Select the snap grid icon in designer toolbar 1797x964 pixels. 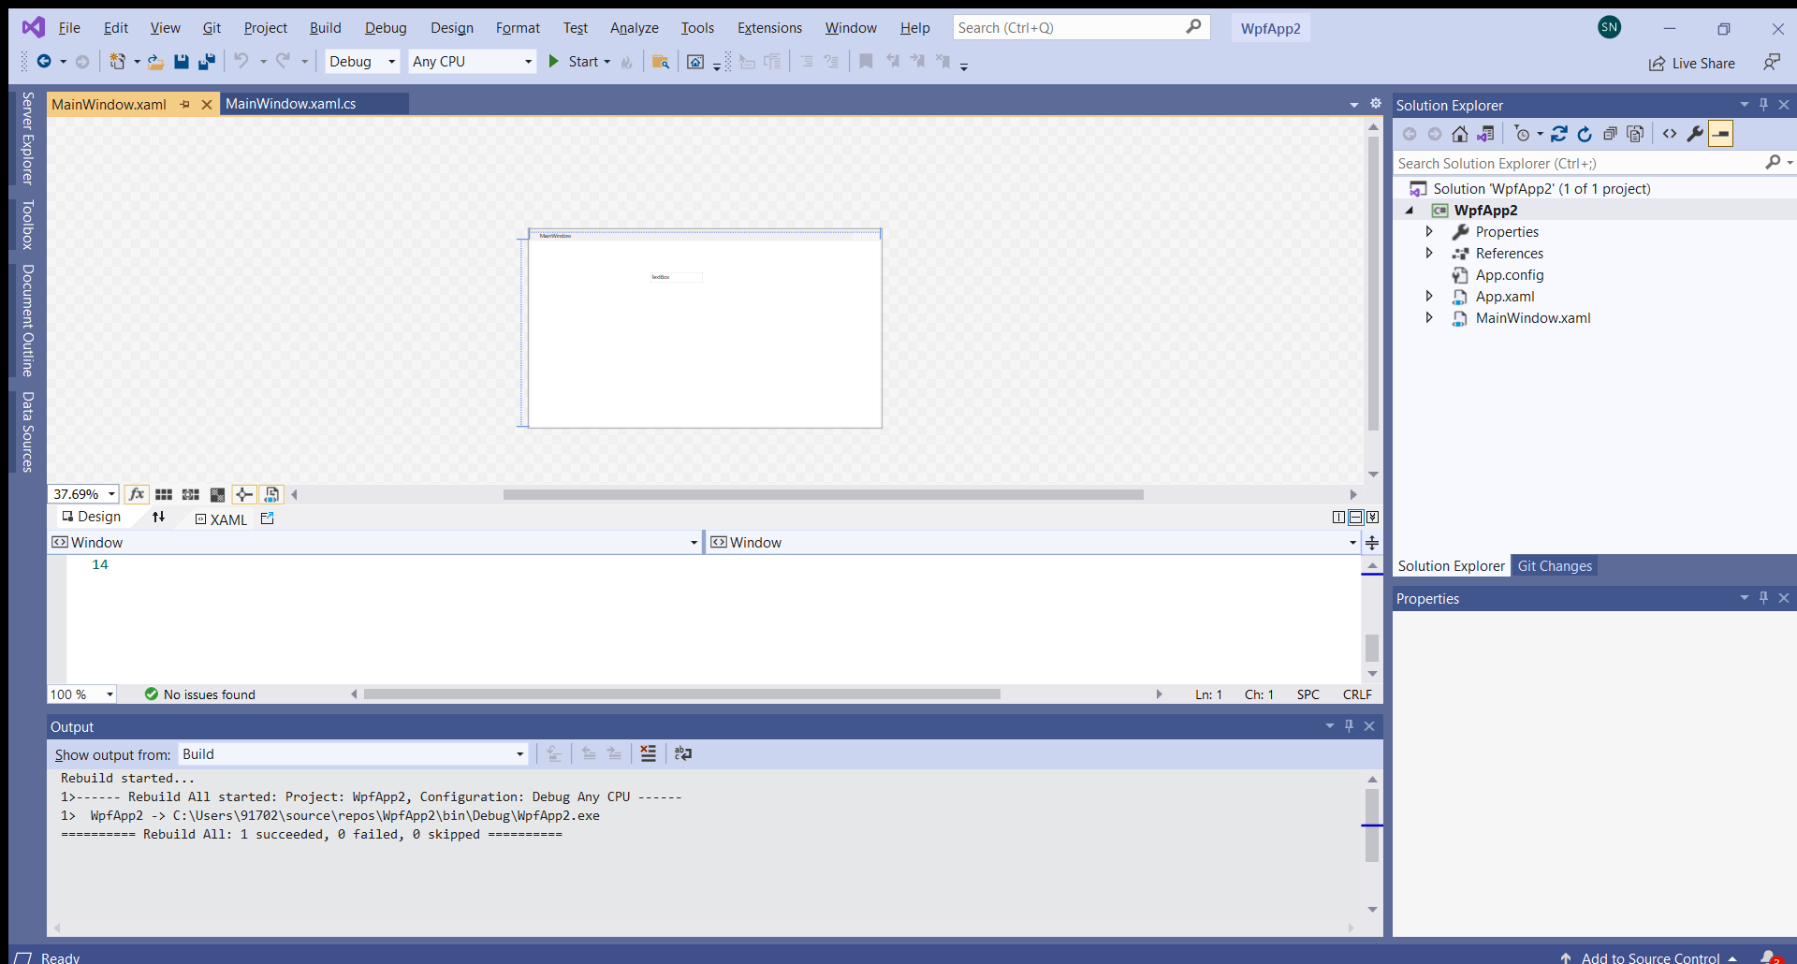point(190,494)
